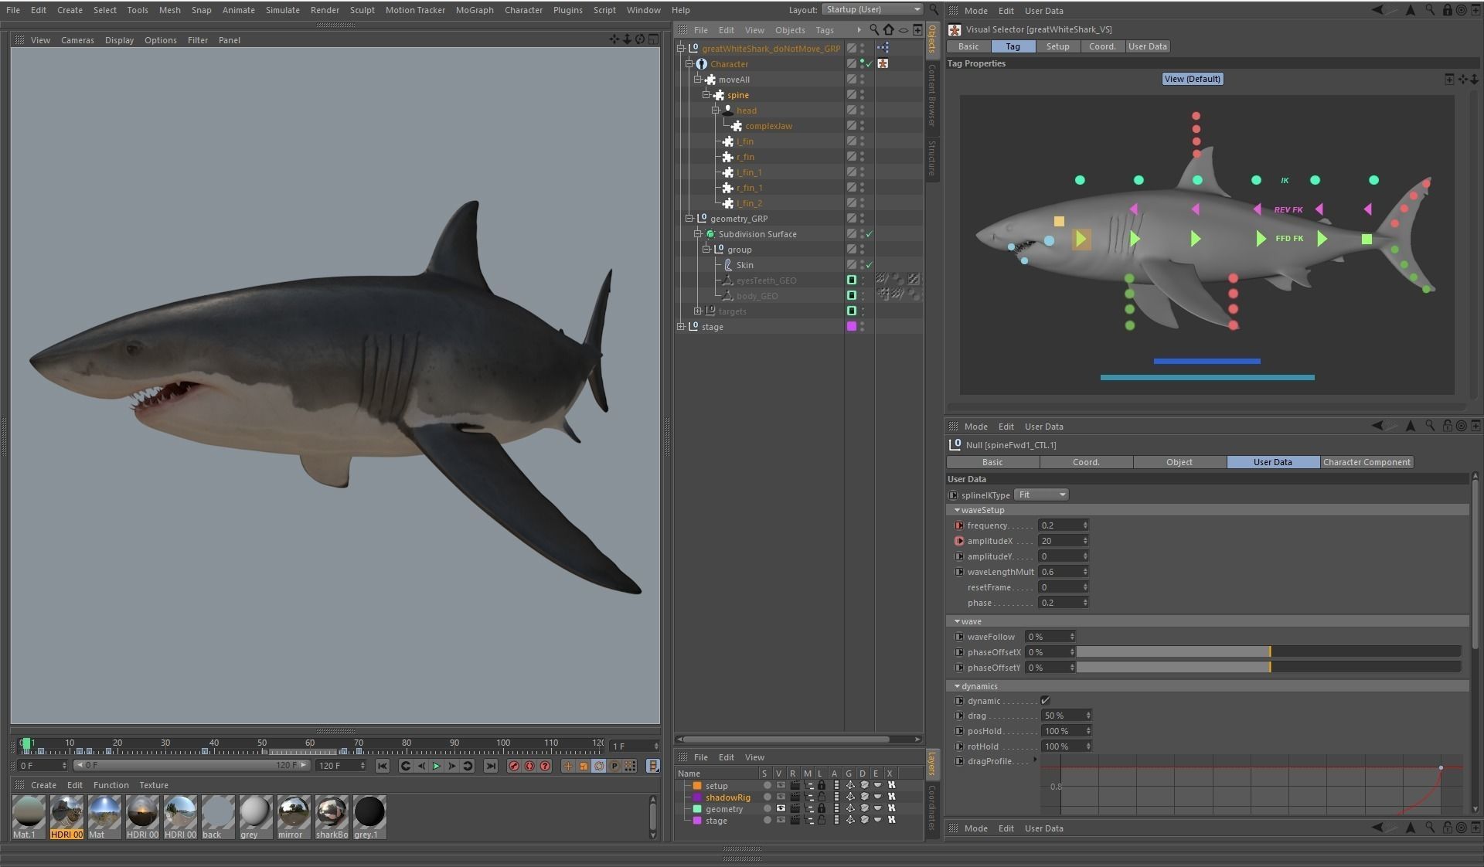
Task: Click the phaseOffsetX slider bar
Action: pyautogui.click(x=1268, y=652)
